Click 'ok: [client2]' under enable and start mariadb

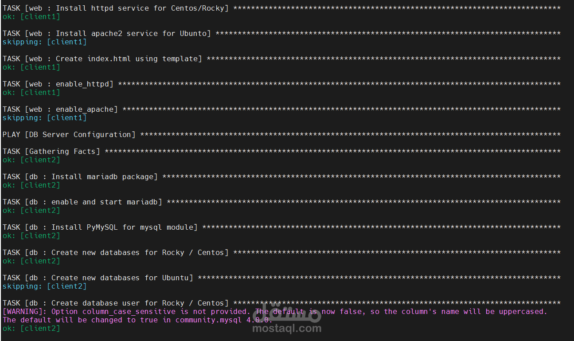[31, 211]
